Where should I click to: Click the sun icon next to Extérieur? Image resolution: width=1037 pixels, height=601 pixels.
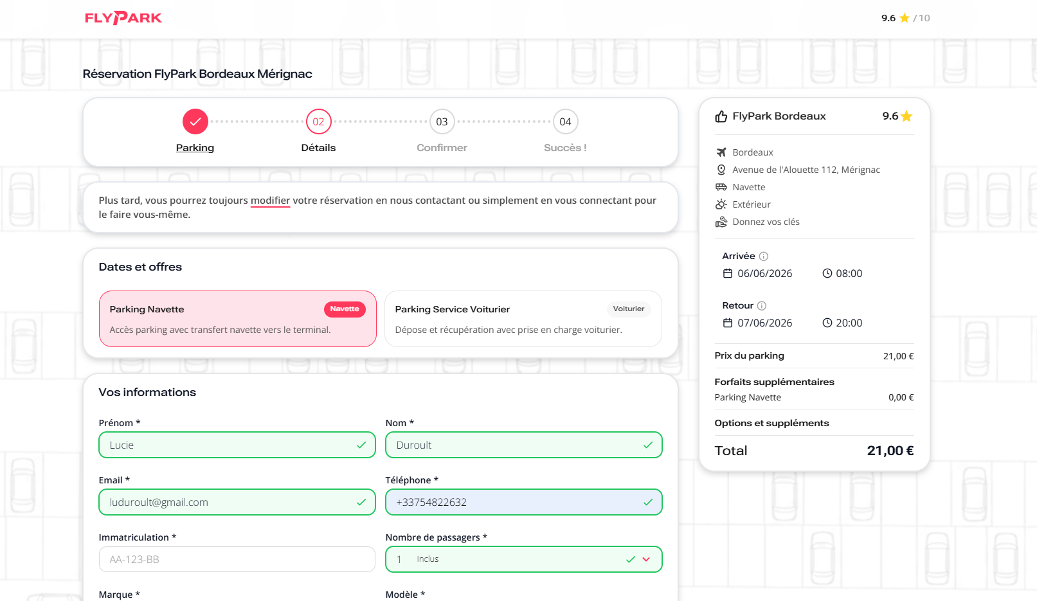coord(721,204)
